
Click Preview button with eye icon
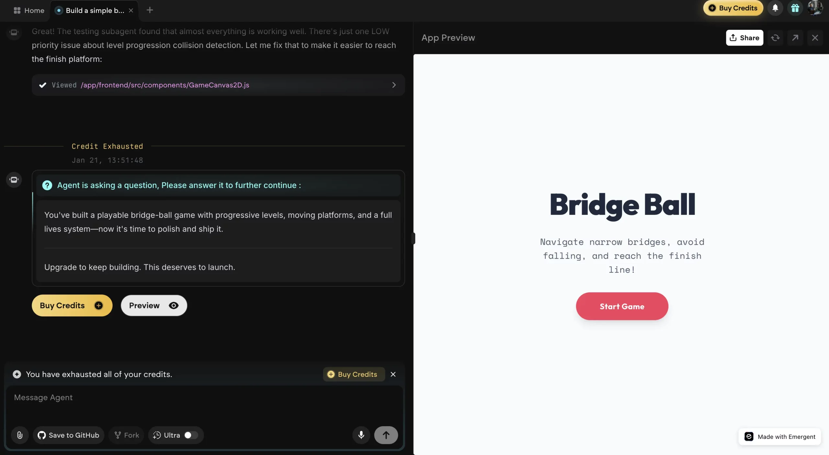point(154,305)
